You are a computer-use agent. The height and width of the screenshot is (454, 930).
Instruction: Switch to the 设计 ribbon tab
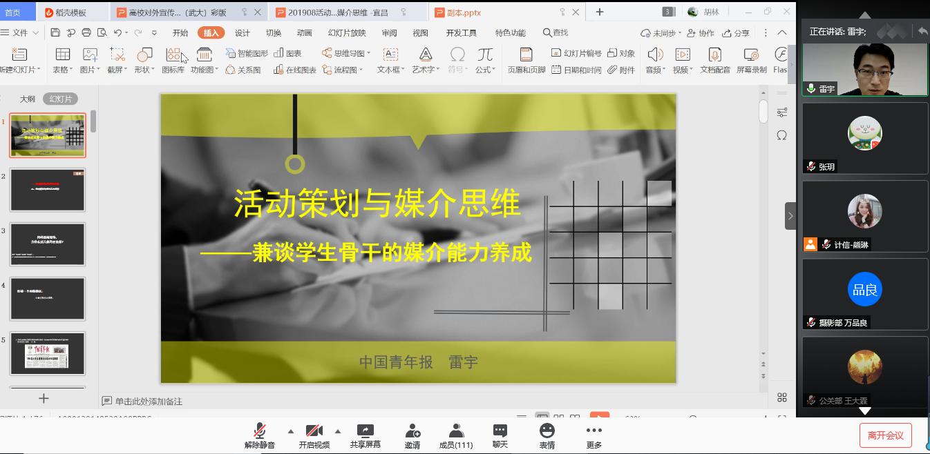243,32
